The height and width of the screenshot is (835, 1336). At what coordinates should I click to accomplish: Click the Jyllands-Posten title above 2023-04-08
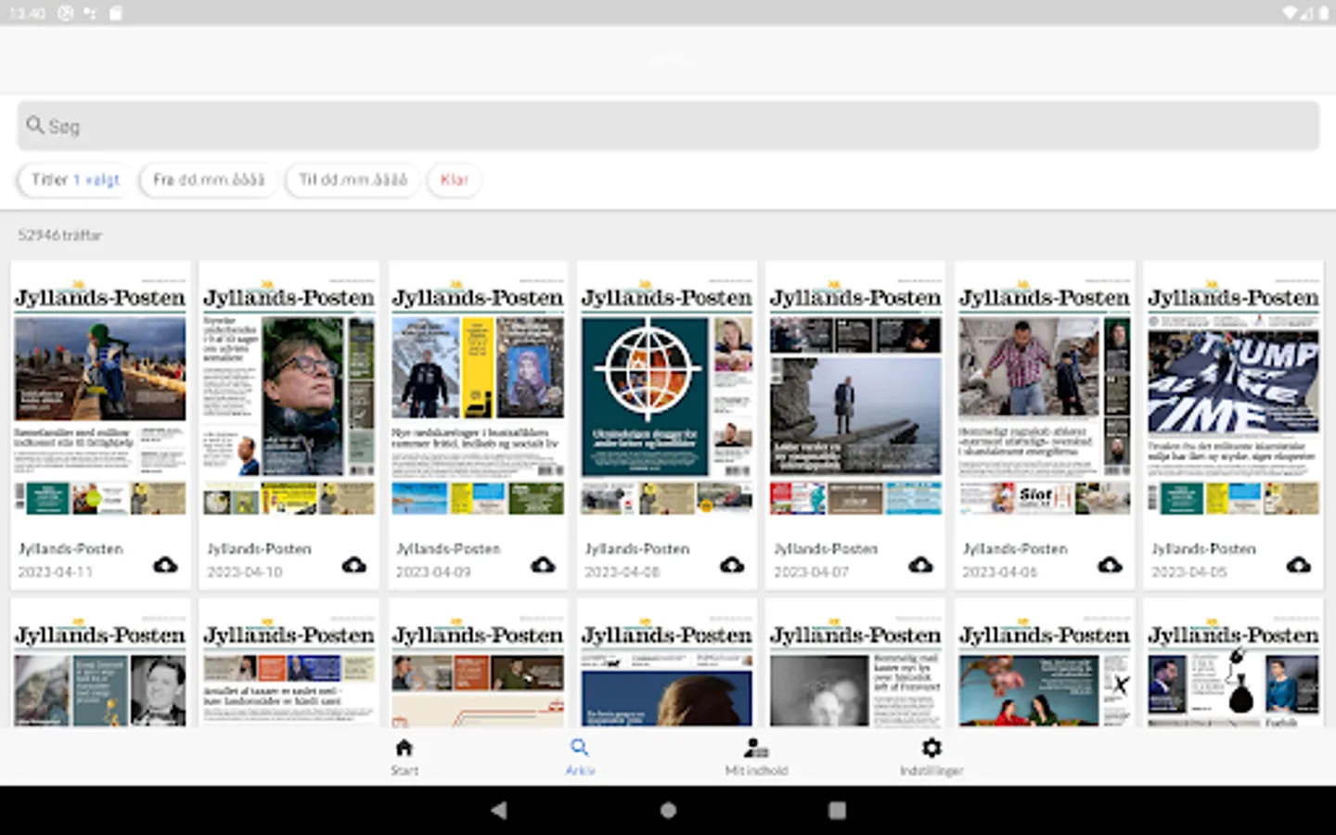click(637, 549)
